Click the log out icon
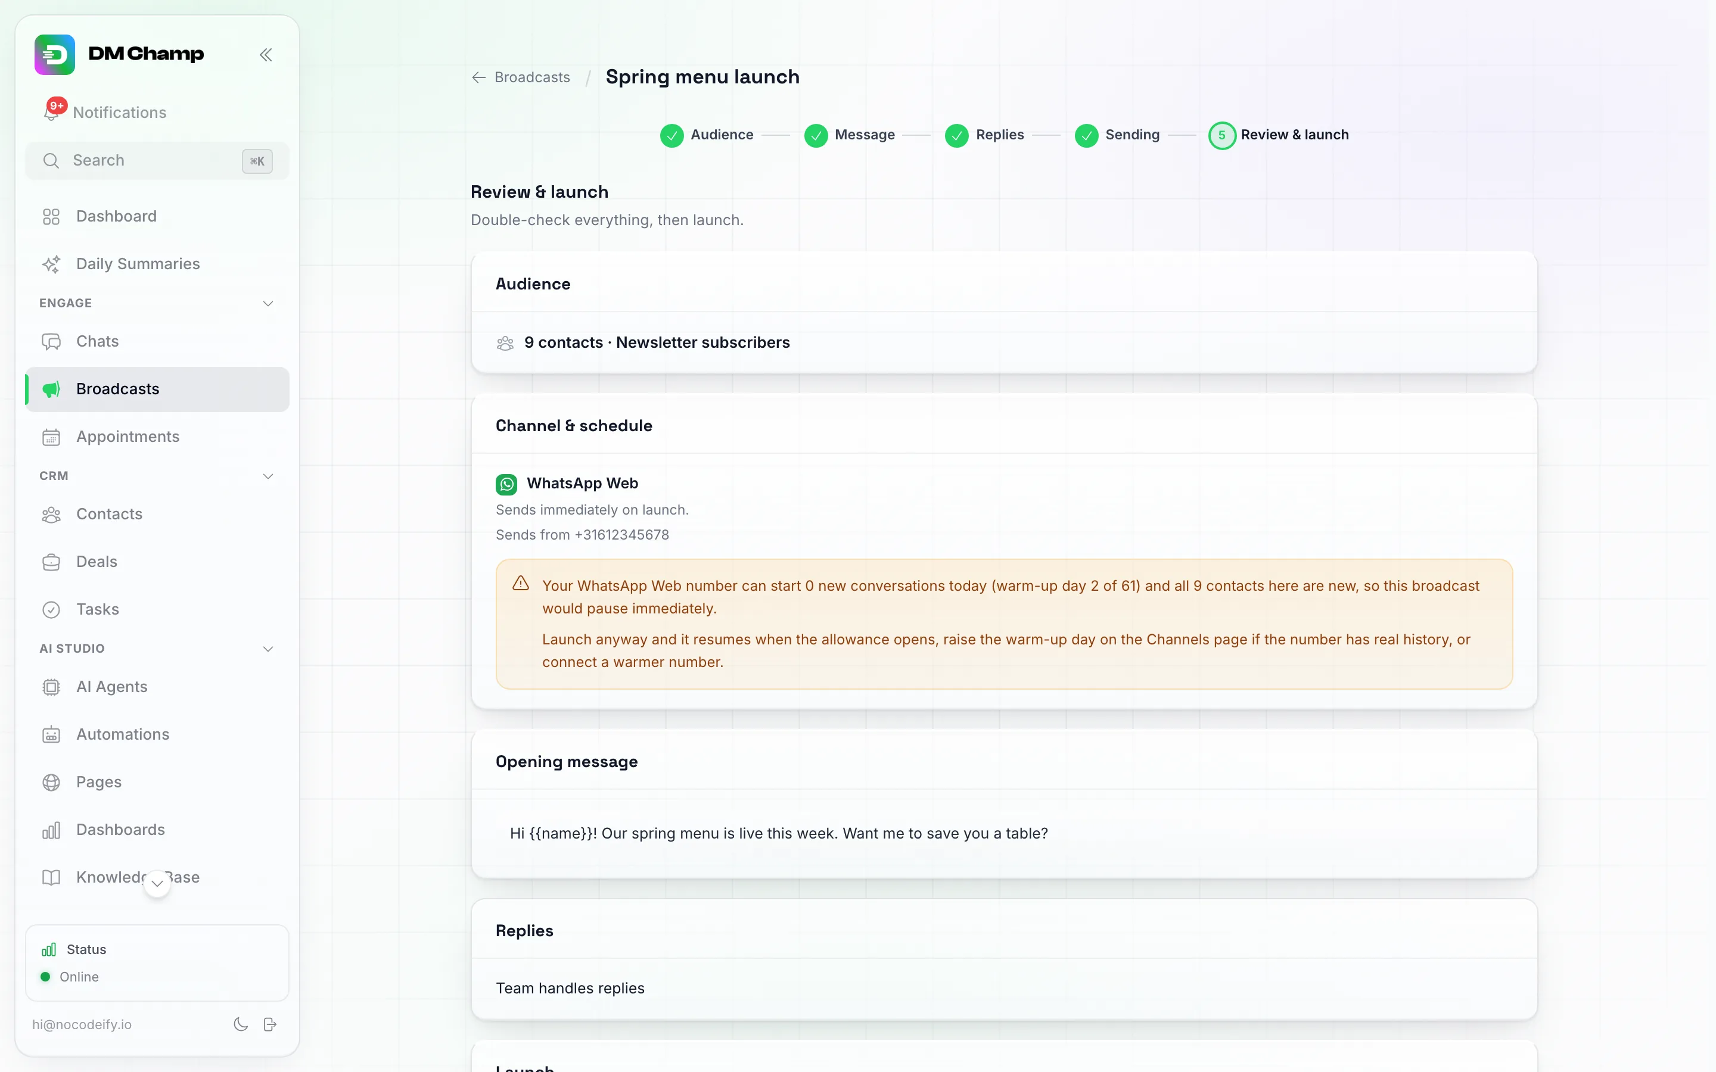This screenshot has height=1072, width=1716. (270, 1024)
